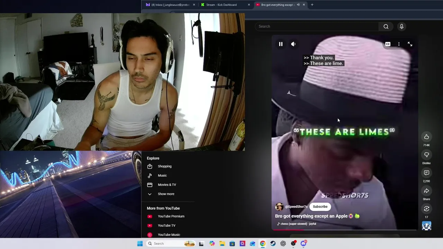Click the Shopping bag icon
Image resolution: width=443 pixels, height=249 pixels.
point(150,166)
